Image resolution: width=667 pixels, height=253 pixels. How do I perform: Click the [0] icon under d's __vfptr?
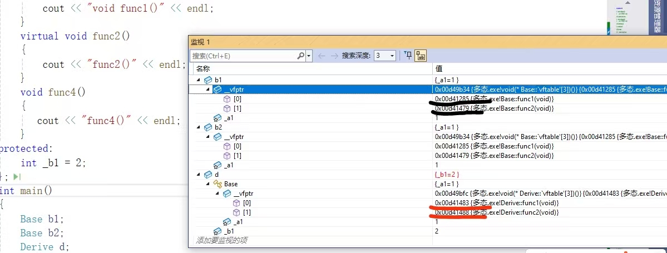coord(236,203)
